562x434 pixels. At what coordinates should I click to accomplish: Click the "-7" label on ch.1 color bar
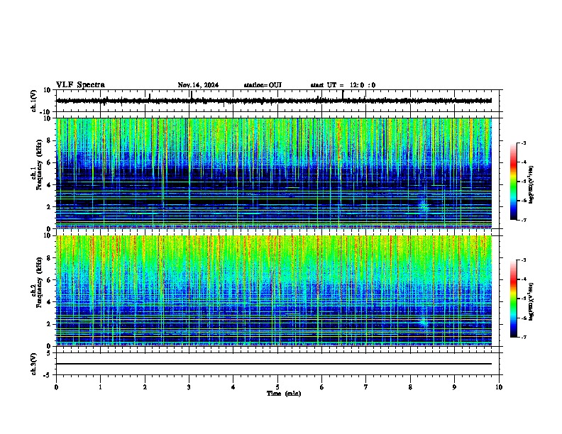click(x=524, y=220)
